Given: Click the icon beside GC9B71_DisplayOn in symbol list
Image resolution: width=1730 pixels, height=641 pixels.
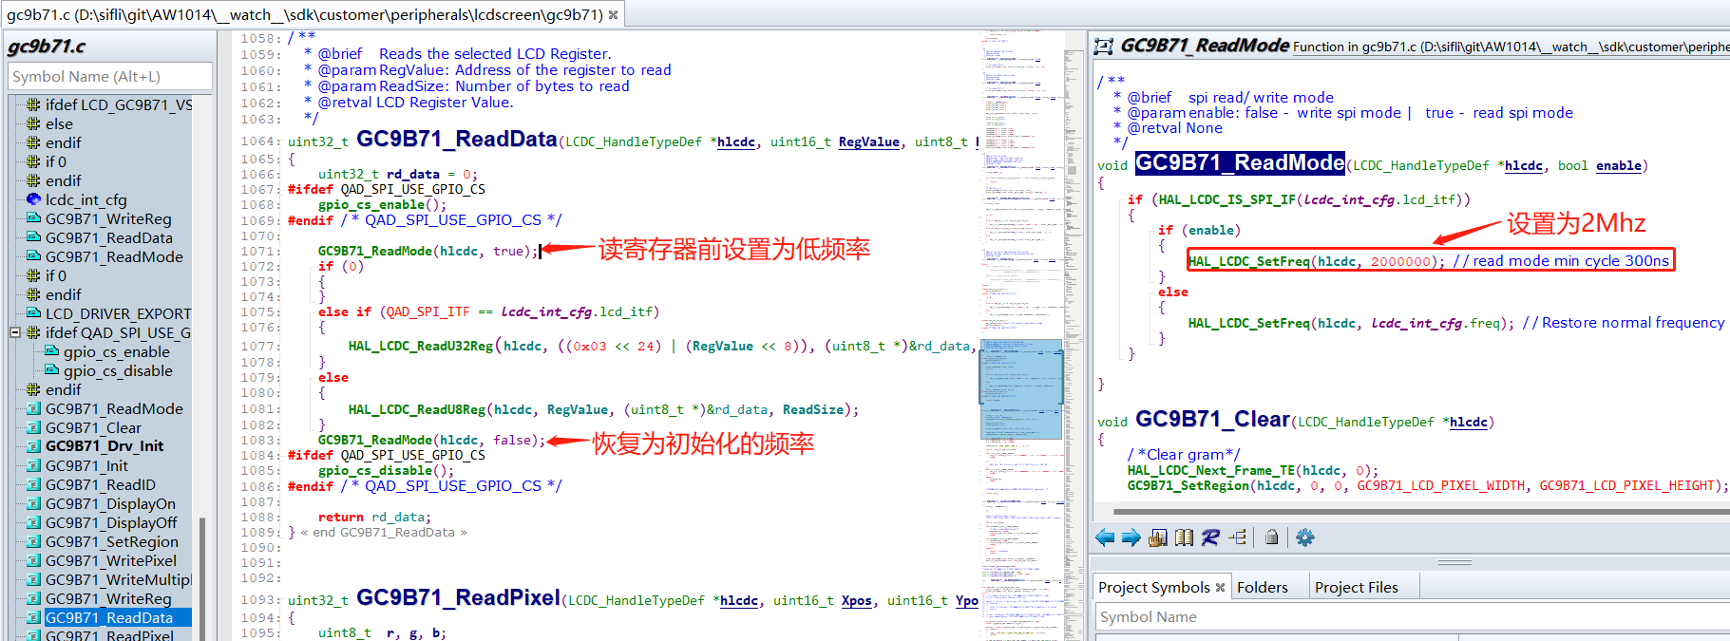Looking at the screenshot, I should tap(33, 503).
